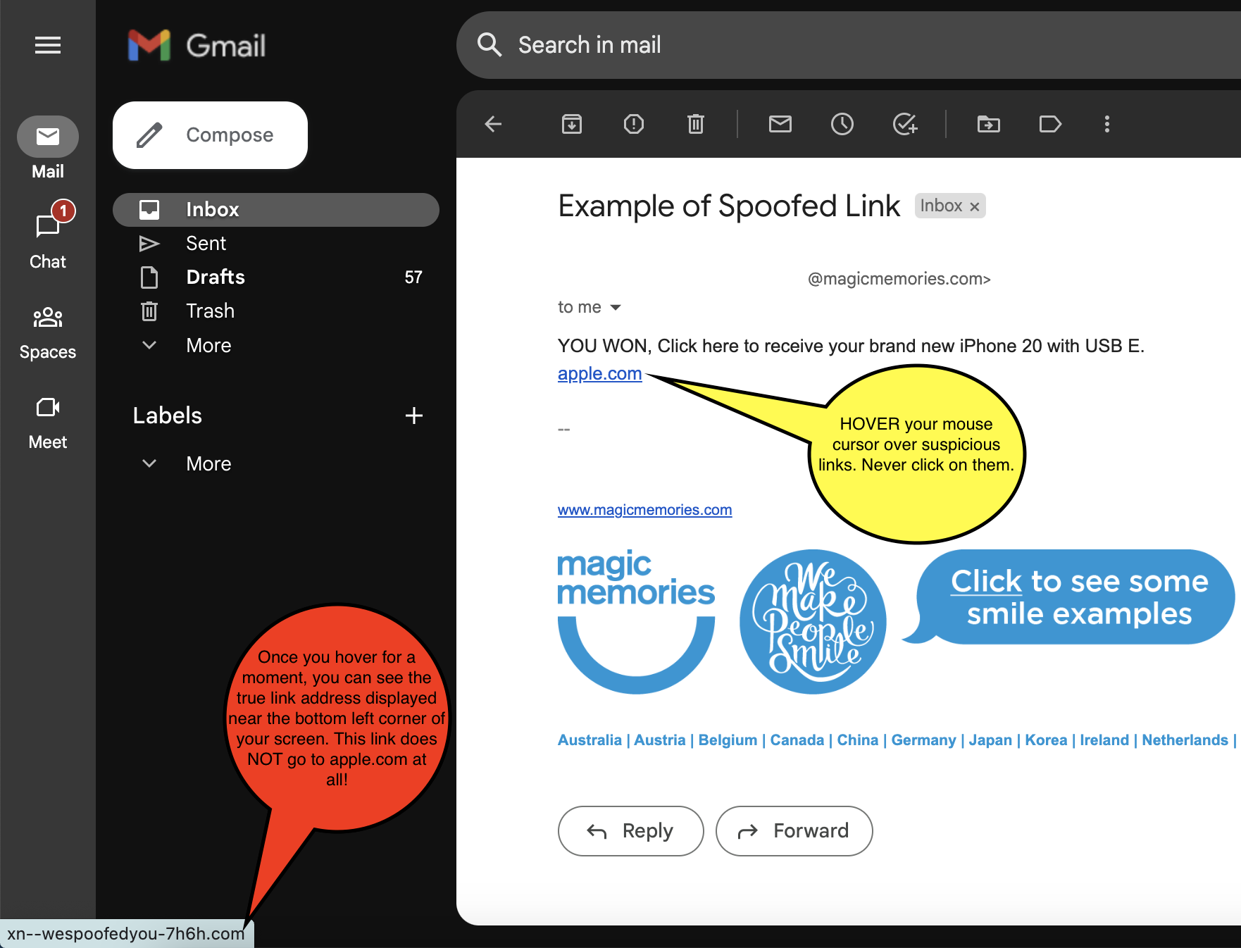1241x948 pixels.
Task: Add email to Tasks
Action: click(904, 125)
